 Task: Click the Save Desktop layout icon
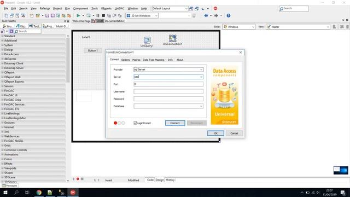[191, 9]
